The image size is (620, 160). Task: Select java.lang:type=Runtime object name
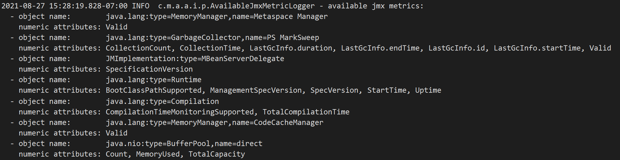coord(154,80)
